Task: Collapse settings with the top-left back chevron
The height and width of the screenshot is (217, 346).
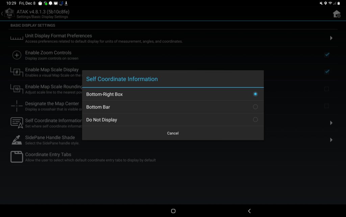Action: 2,14
